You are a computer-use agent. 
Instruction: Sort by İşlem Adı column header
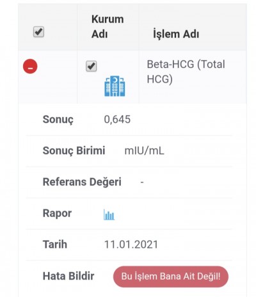click(x=176, y=34)
